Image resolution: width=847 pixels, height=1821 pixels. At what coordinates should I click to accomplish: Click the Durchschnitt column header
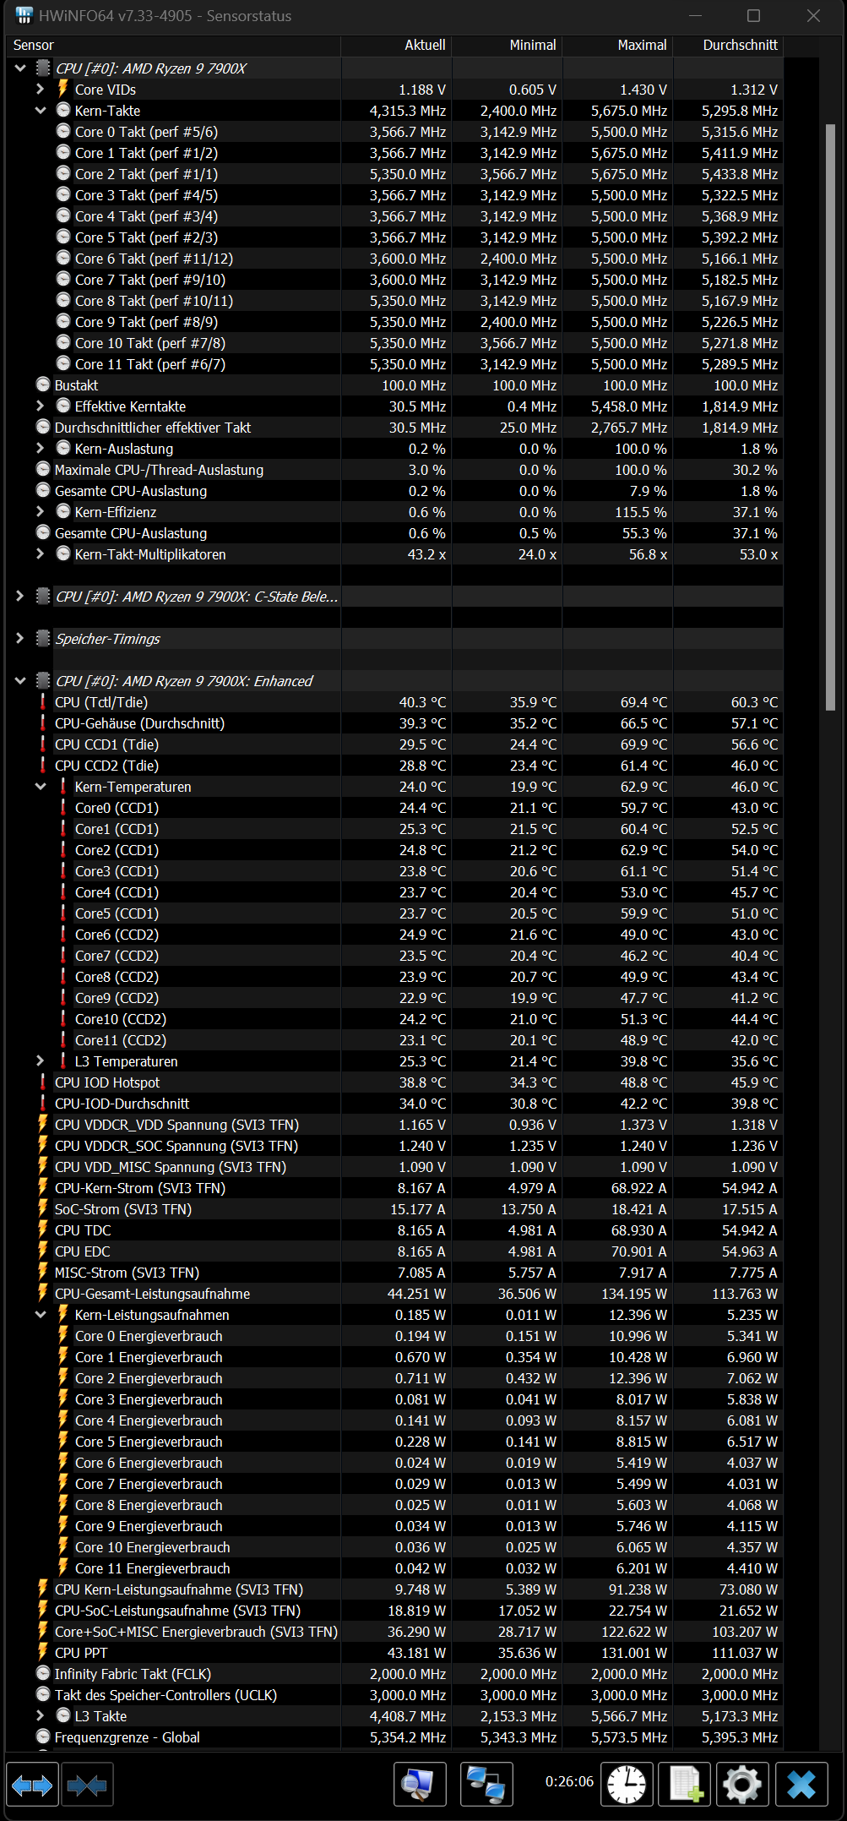coord(728,45)
